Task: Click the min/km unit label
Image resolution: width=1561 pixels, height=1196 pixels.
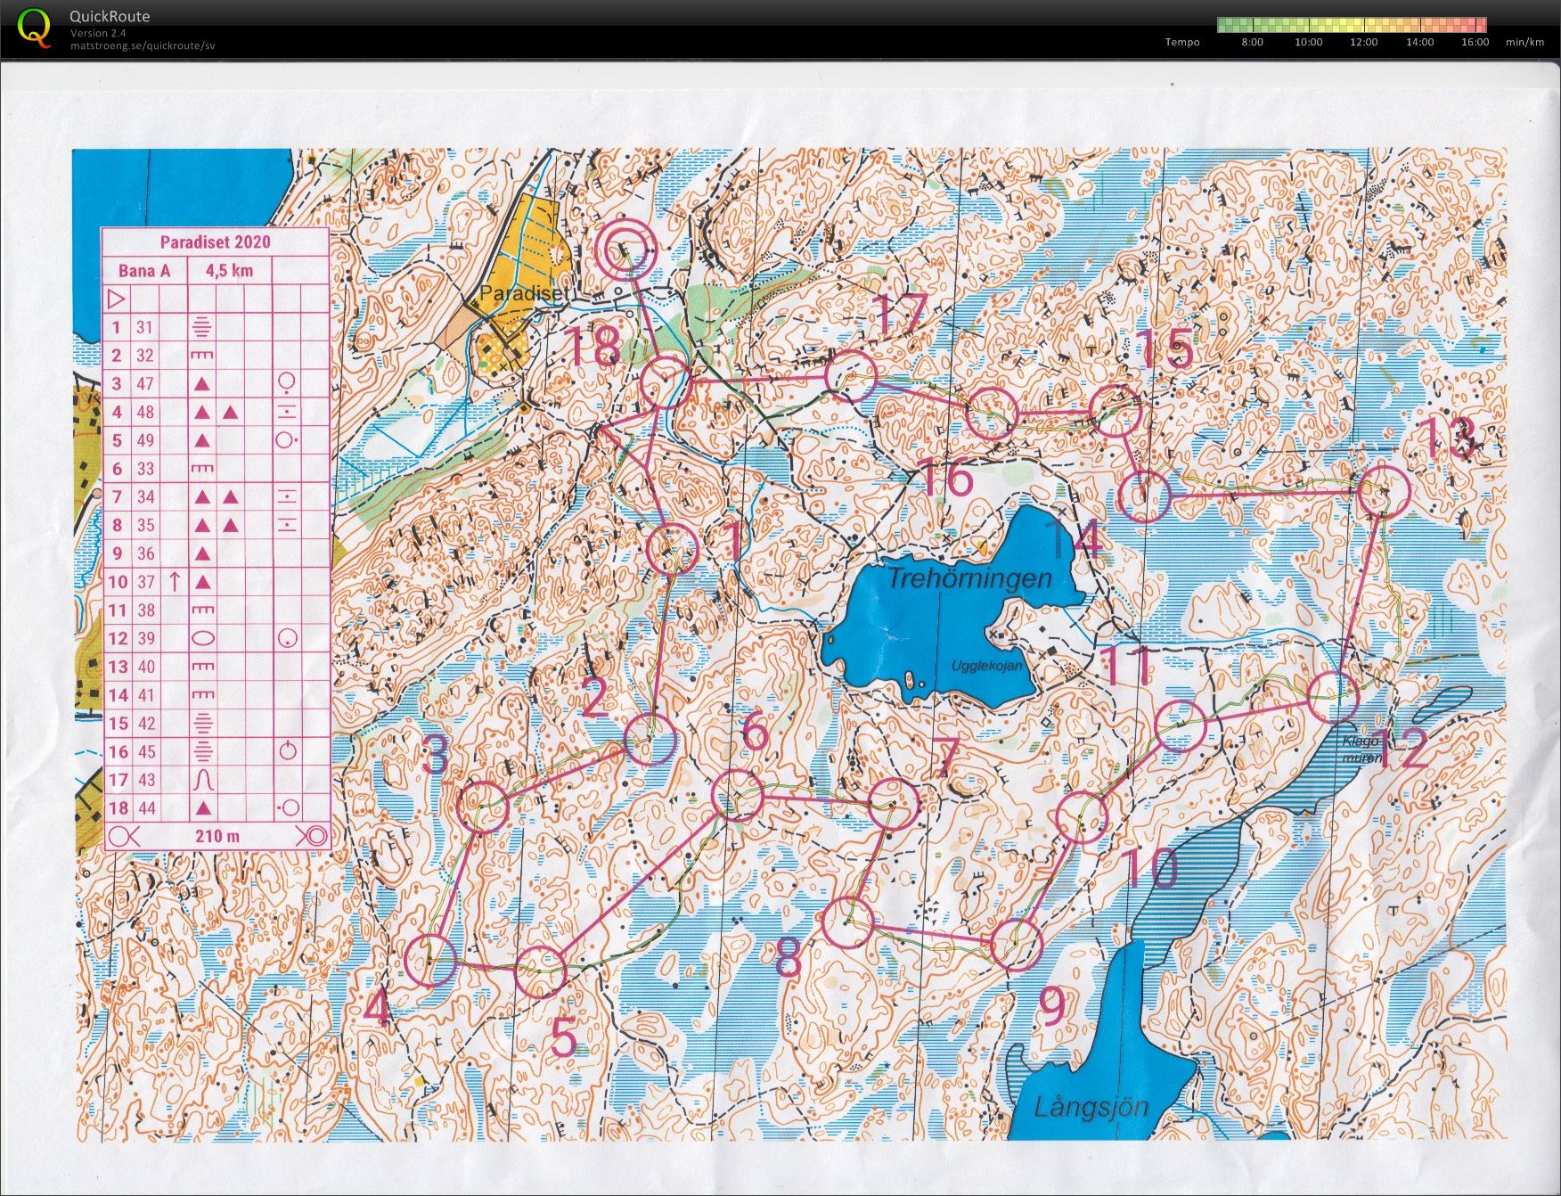Action: pos(1524,42)
